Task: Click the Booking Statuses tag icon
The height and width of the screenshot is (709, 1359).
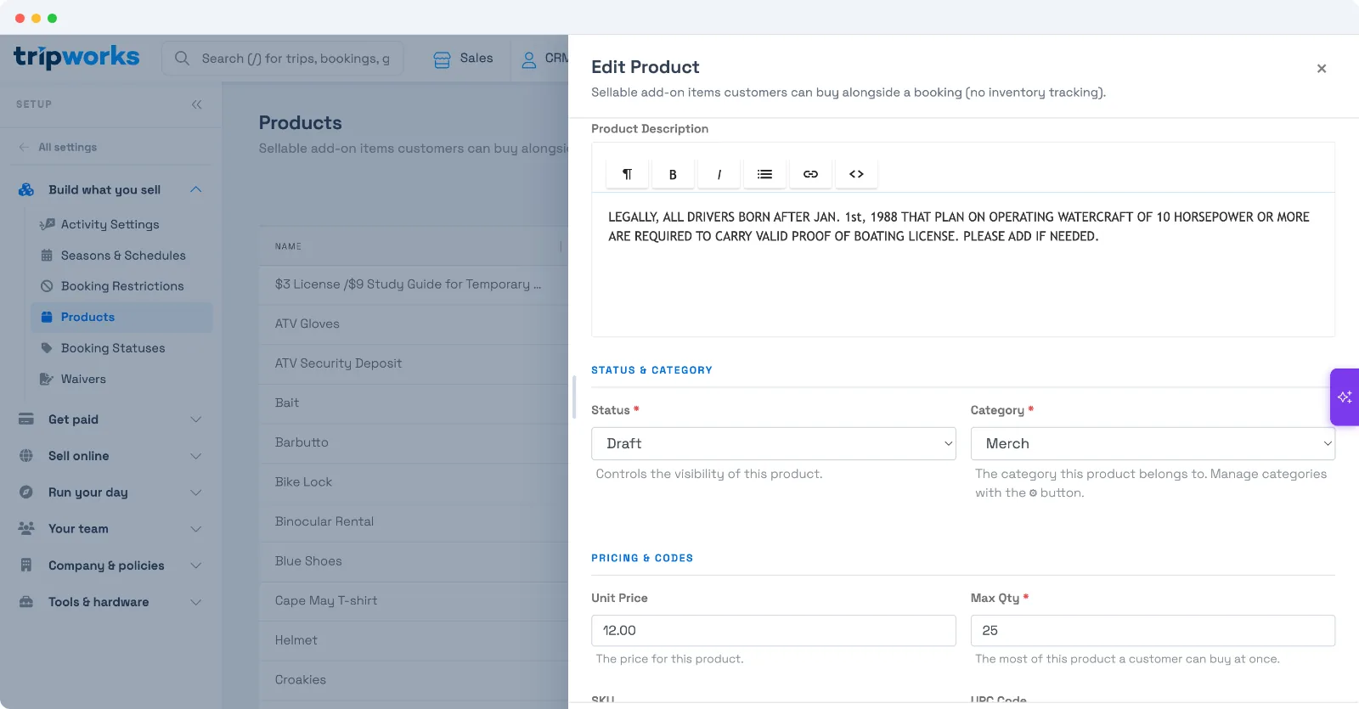Action: click(47, 348)
